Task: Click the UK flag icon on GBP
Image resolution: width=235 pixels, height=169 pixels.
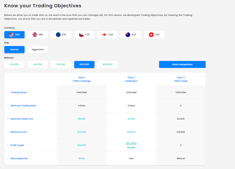Action: point(34,34)
